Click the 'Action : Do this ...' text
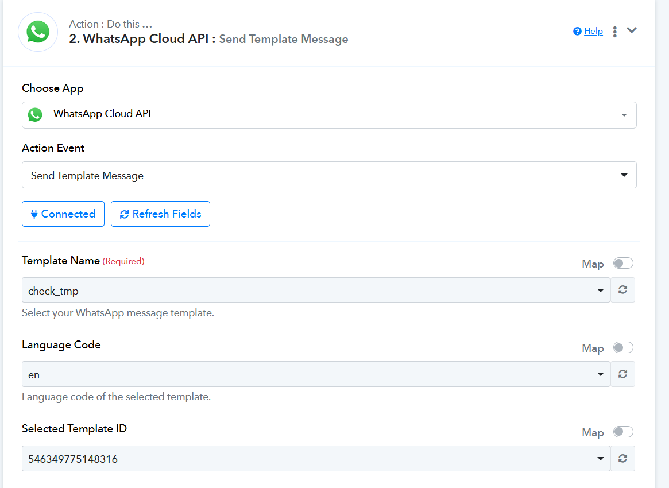669x488 pixels. [110, 24]
